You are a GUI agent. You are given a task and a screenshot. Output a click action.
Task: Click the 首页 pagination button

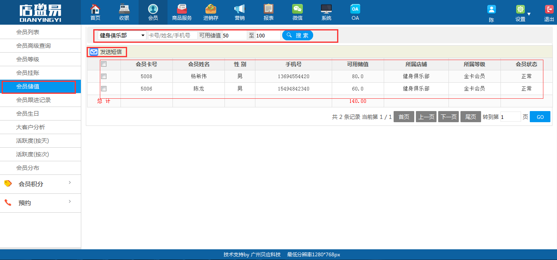pyautogui.click(x=404, y=117)
